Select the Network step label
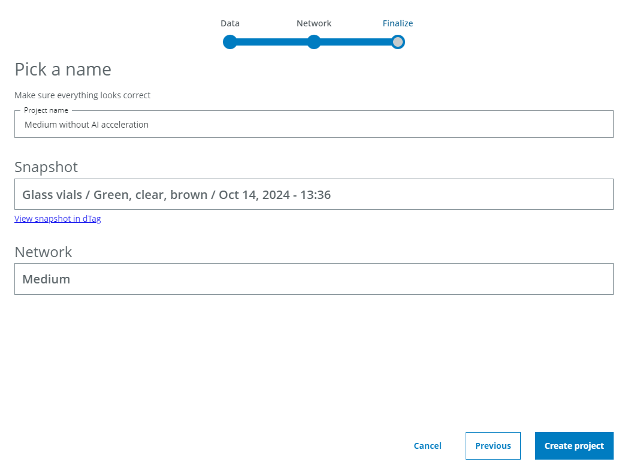 click(x=314, y=23)
